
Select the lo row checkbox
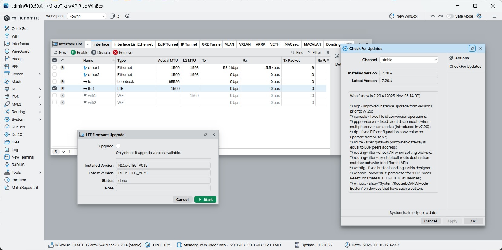tap(54, 81)
